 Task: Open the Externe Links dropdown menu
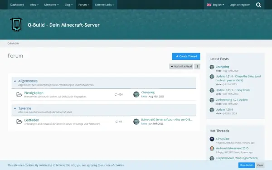tap(105, 5)
